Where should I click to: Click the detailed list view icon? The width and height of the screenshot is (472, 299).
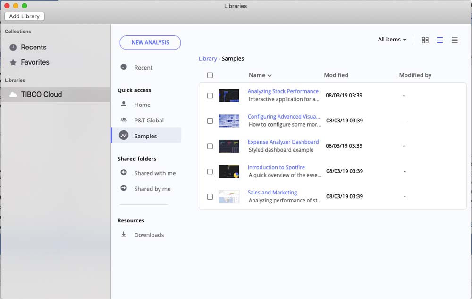click(440, 40)
